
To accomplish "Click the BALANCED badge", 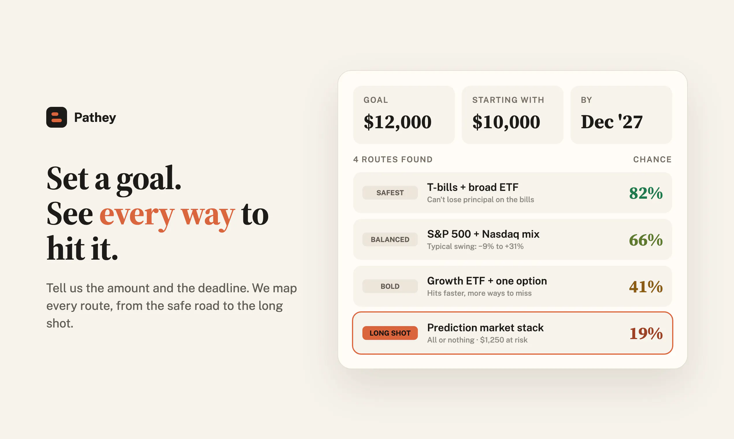I will pos(390,239).
